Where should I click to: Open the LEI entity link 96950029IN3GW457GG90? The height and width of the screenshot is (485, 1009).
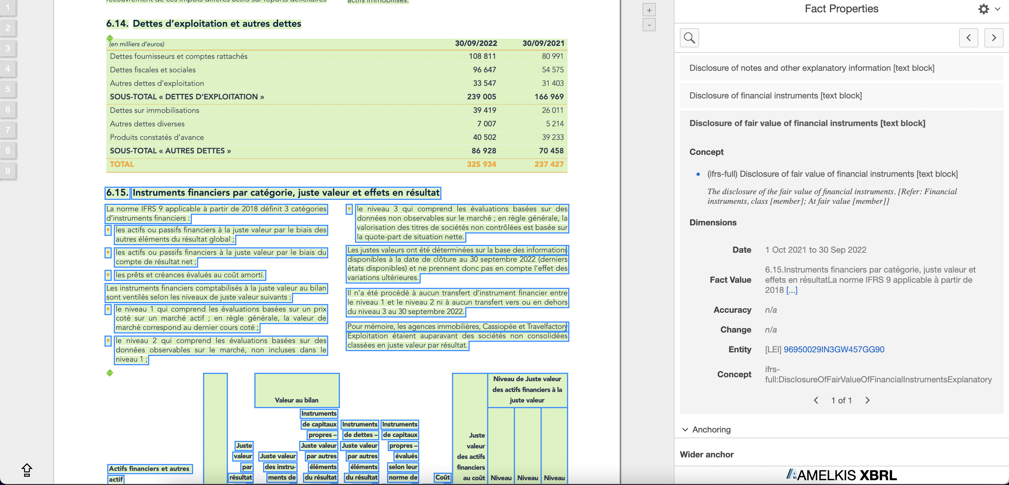coord(834,349)
